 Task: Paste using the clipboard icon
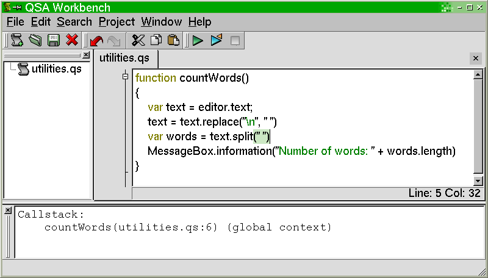173,40
